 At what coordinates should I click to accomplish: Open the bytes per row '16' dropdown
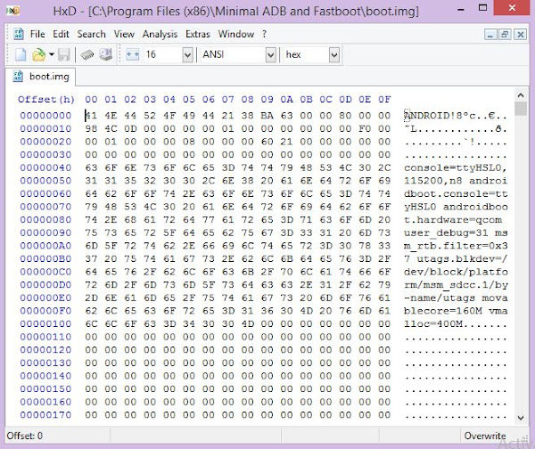coord(187,55)
